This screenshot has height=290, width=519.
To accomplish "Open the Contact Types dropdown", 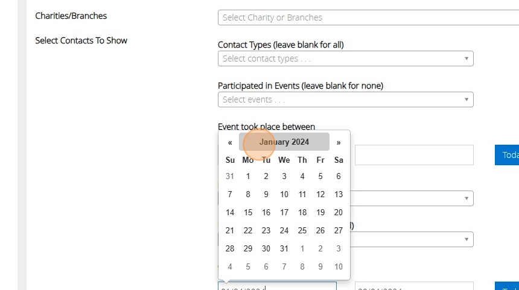I will (x=345, y=58).
